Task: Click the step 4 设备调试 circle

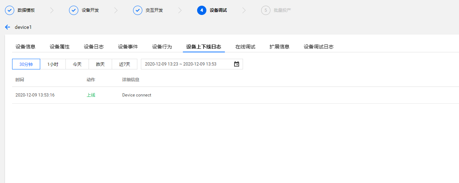Action: (202, 10)
